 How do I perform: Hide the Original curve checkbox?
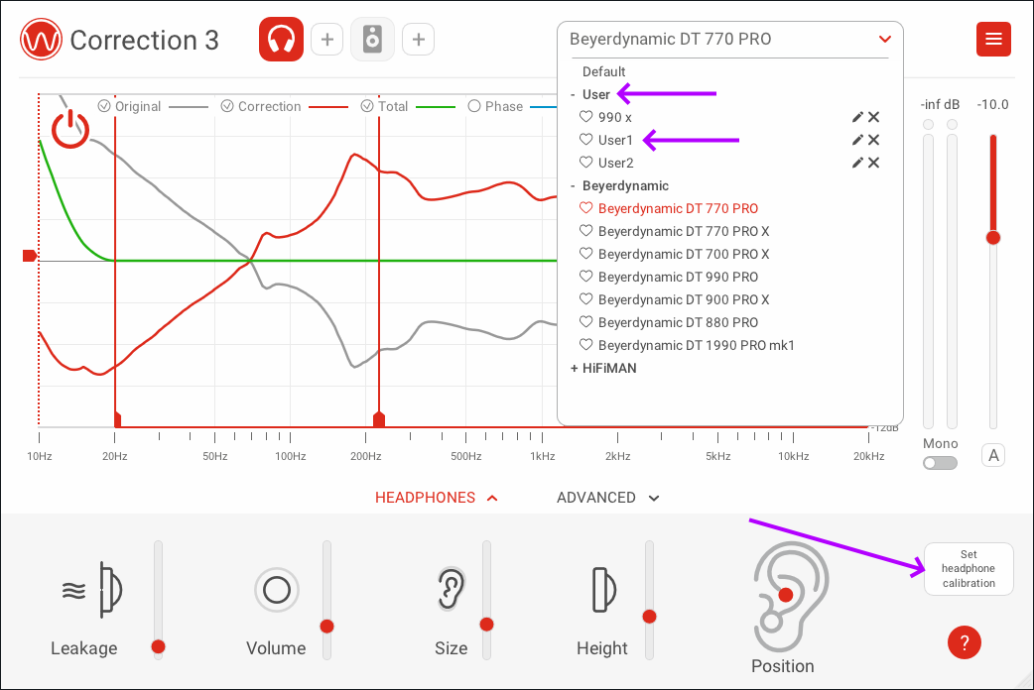(x=104, y=106)
